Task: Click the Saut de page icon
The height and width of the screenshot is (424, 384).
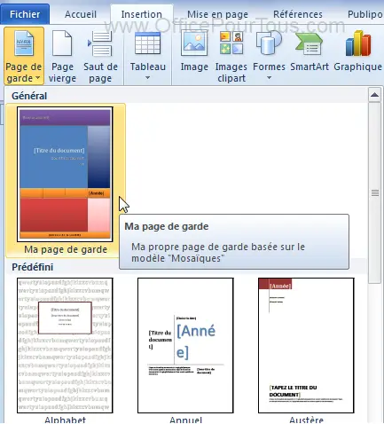Action: coord(100,43)
